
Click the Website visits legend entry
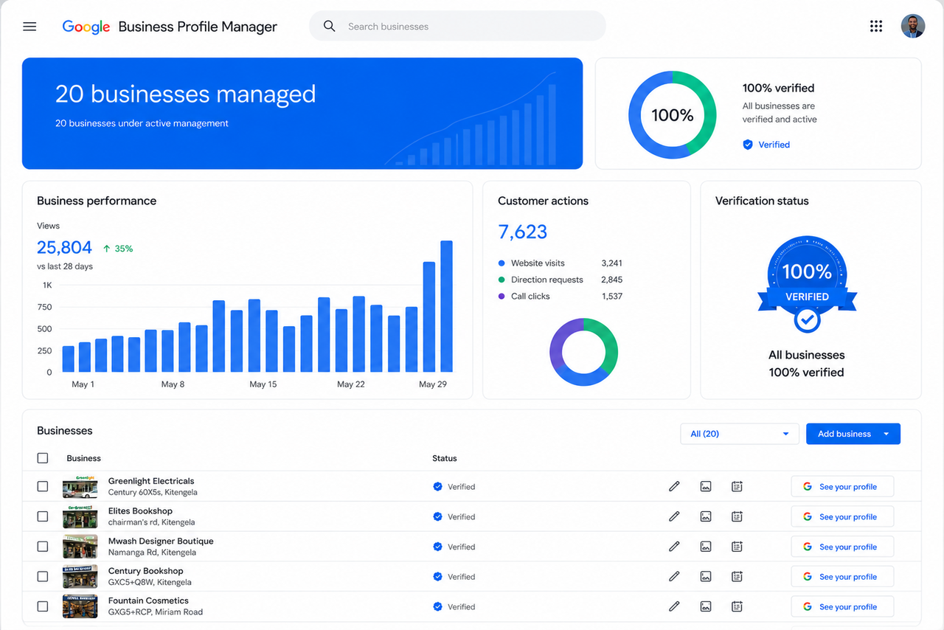click(x=560, y=263)
